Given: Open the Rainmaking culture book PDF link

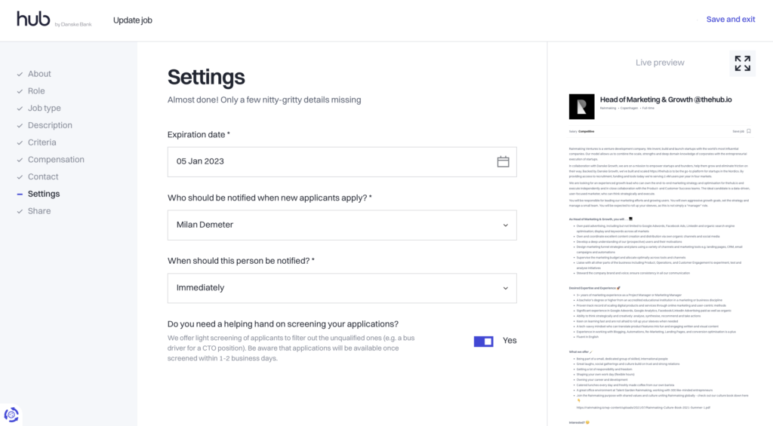Looking at the screenshot, I should coord(642,408).
